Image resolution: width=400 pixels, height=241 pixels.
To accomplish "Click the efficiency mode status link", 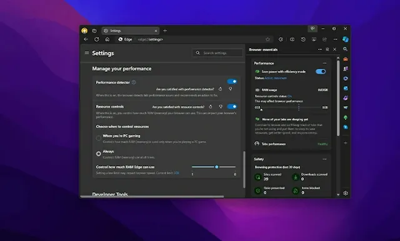I will coord(276,78).
